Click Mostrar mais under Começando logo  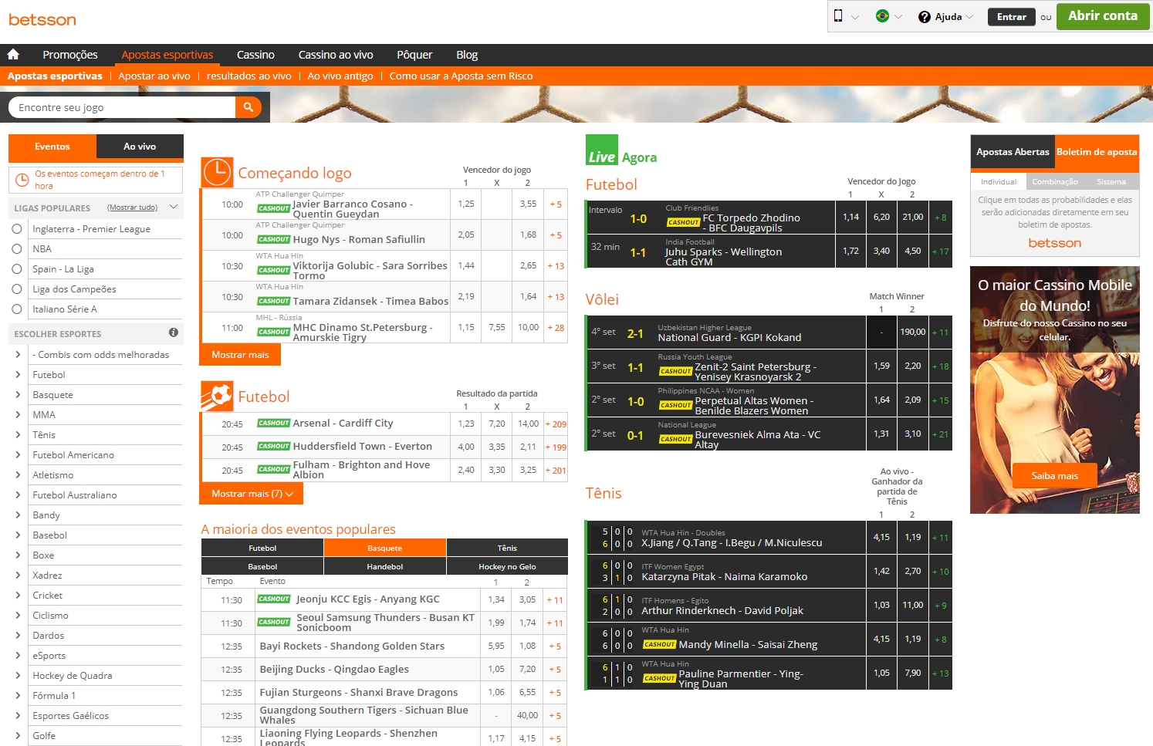click(x=240, y=355)
